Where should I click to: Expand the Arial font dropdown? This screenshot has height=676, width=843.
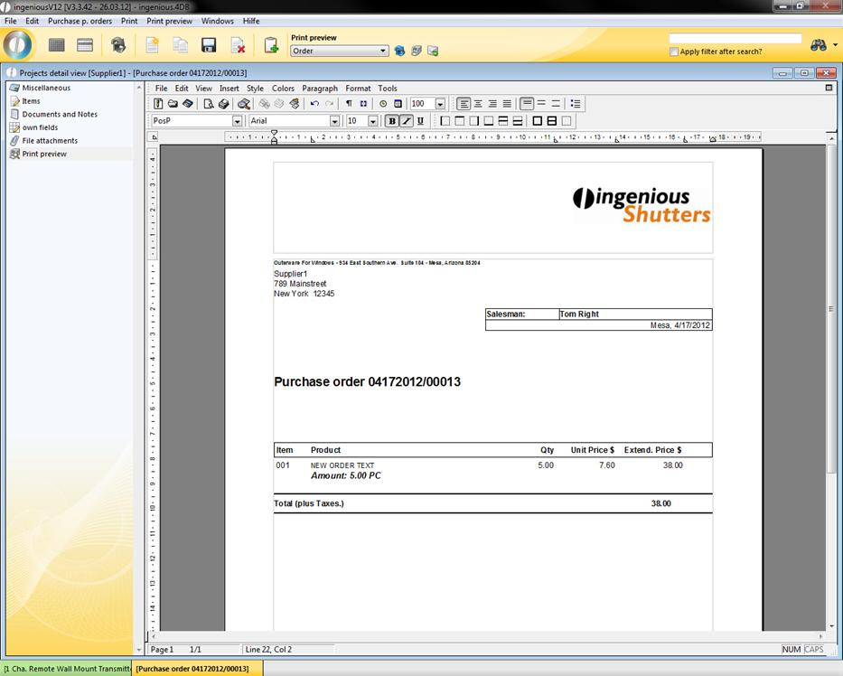(x=334, y=121)
